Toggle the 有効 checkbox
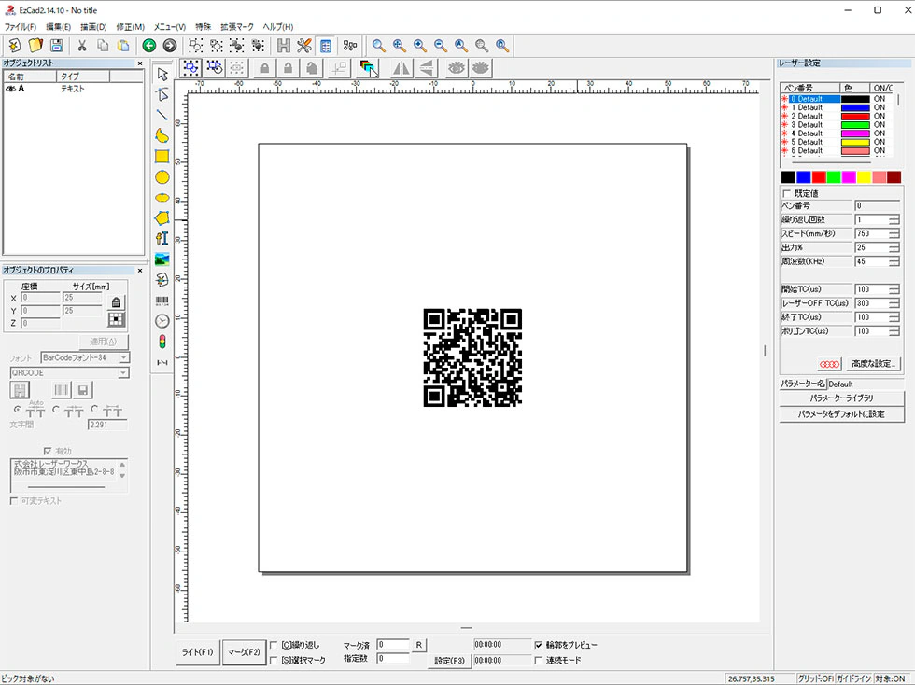This screenshot has width=915, height=685. 48,451
